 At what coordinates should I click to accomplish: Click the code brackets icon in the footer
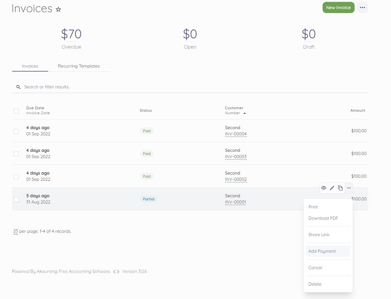pos(116,271)
